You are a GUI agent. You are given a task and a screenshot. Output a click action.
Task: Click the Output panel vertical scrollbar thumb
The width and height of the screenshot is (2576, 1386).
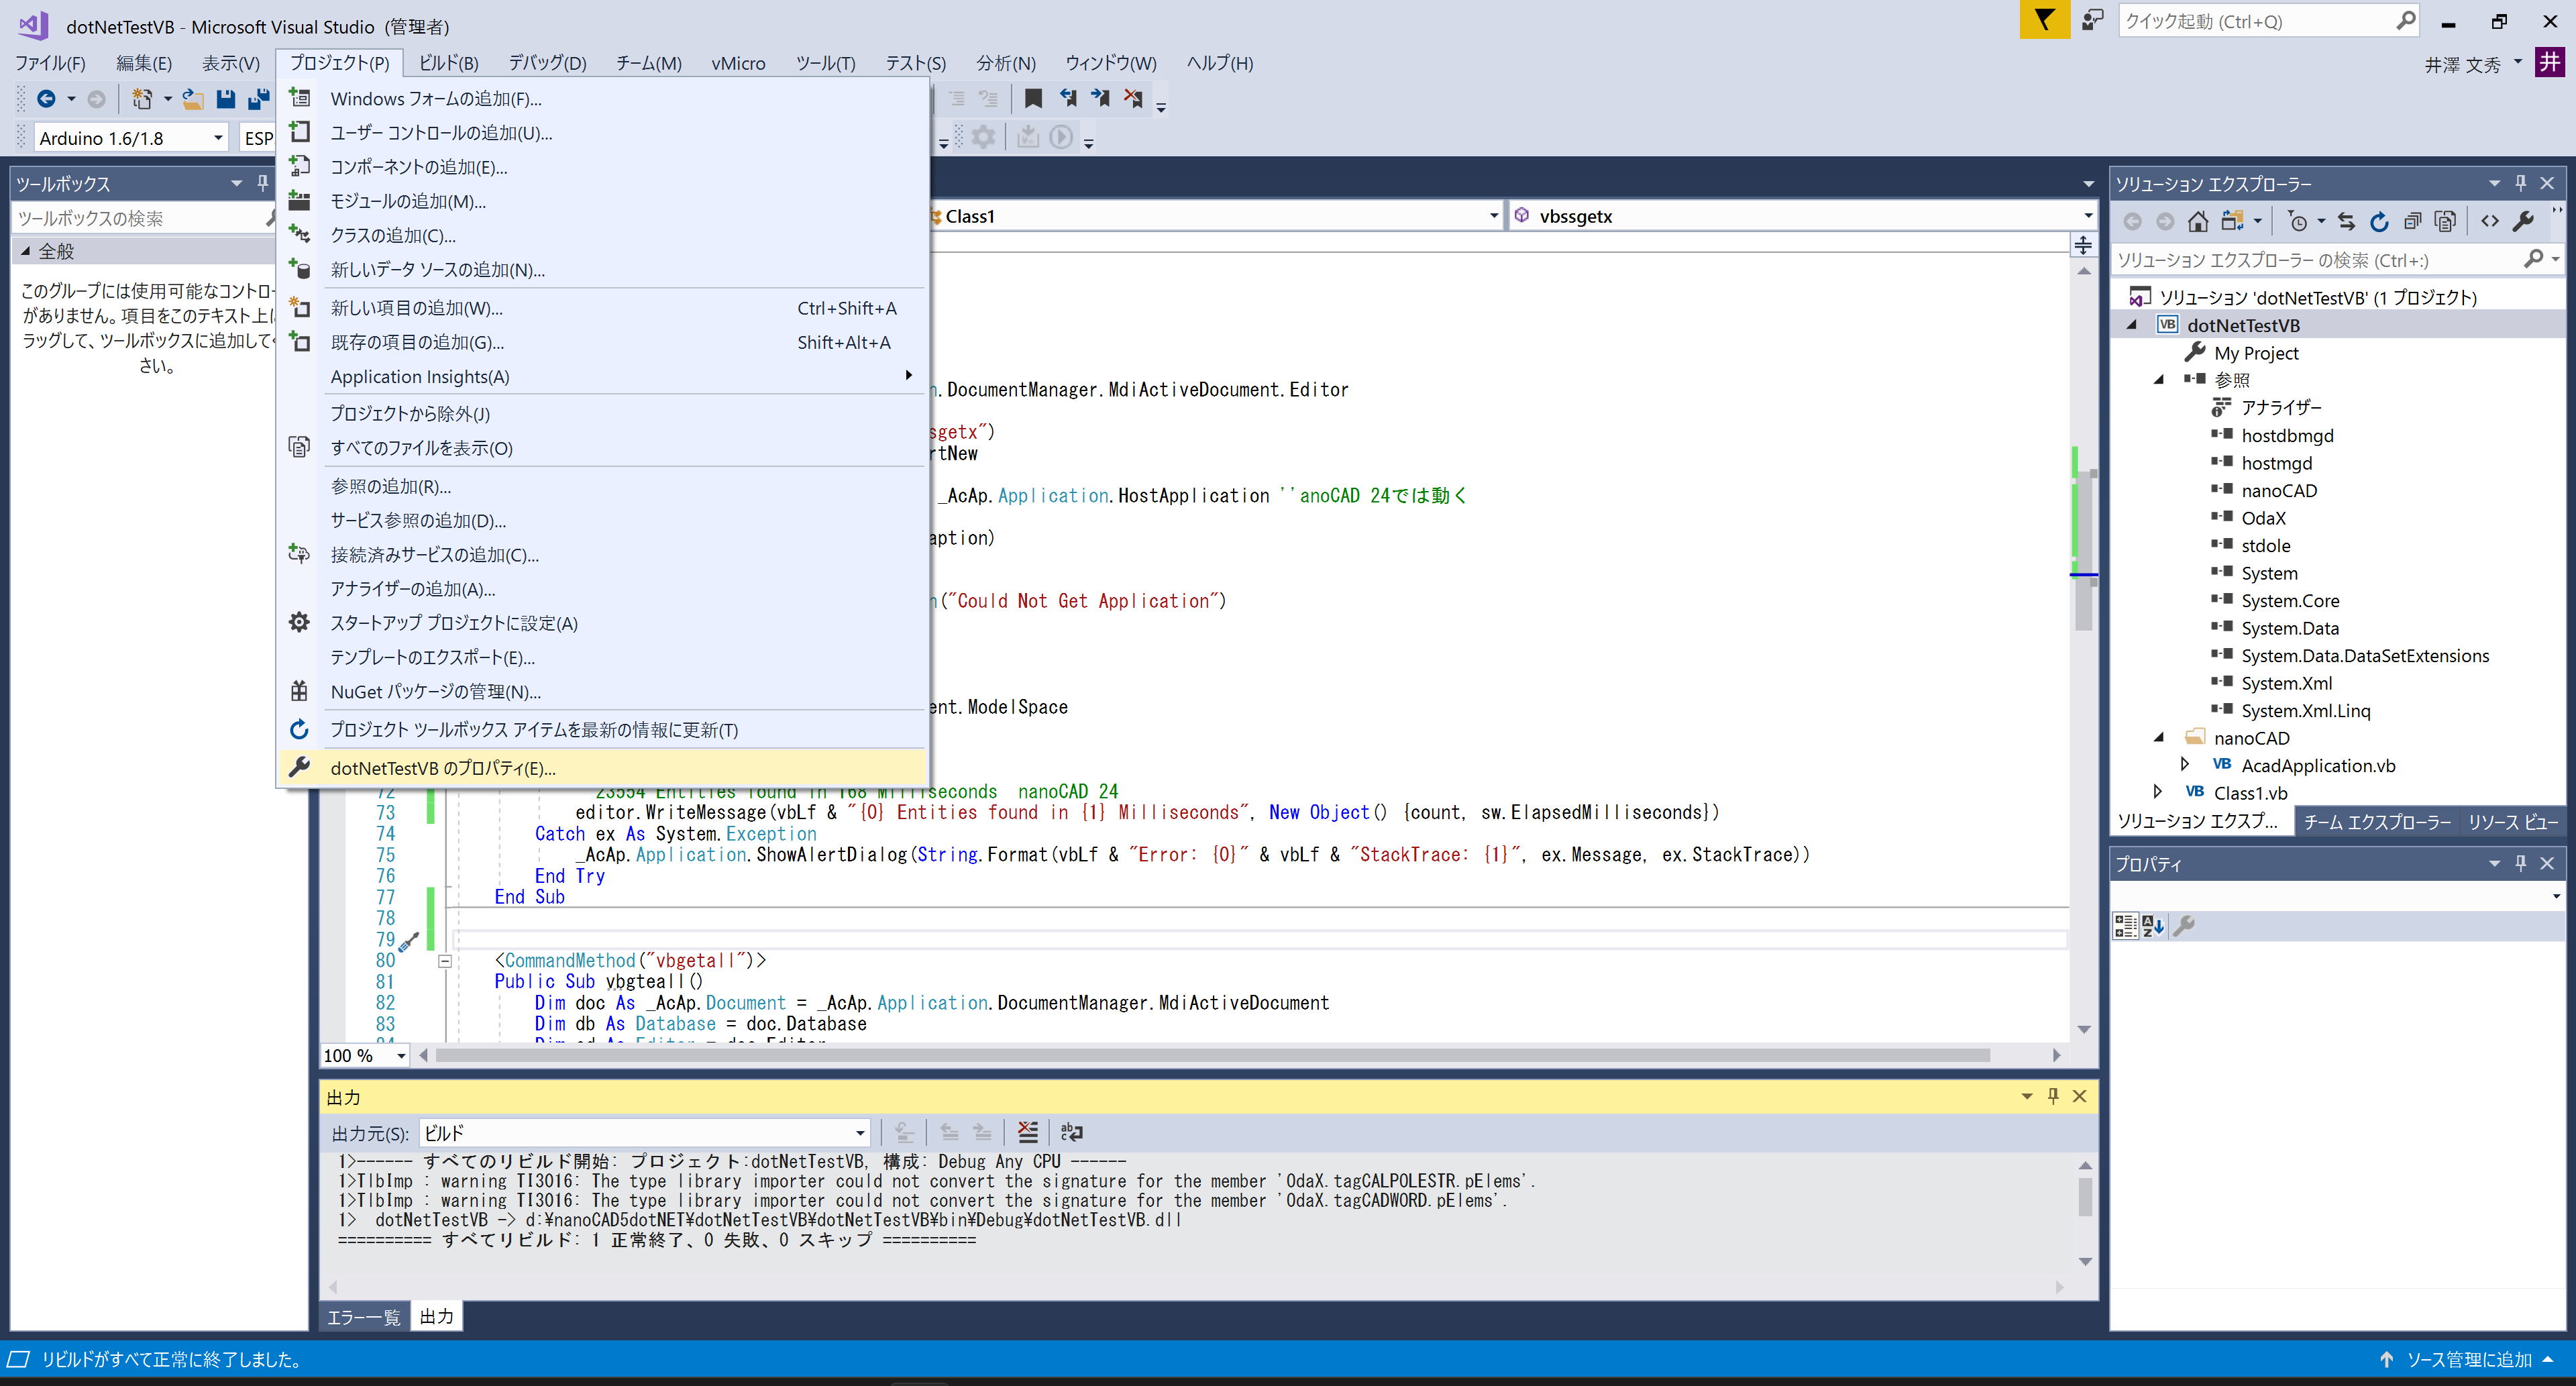[x=2085, y=1197]
